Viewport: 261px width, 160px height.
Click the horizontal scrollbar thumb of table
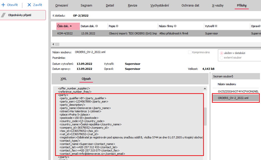57,44
